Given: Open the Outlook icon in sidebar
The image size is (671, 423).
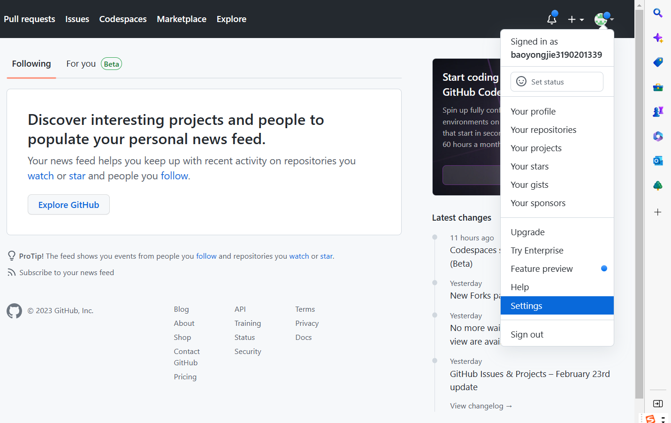Looking at the screenshot, I should [x=658, y=161].
